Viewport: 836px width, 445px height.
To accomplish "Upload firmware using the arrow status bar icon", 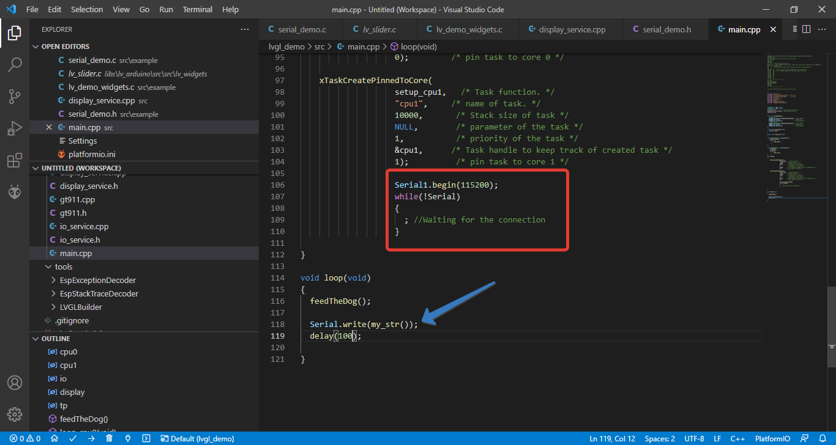I will click(x=90, y=438).
